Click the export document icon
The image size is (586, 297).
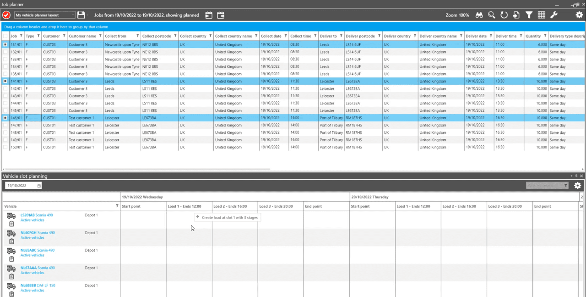tap(516, 15)
